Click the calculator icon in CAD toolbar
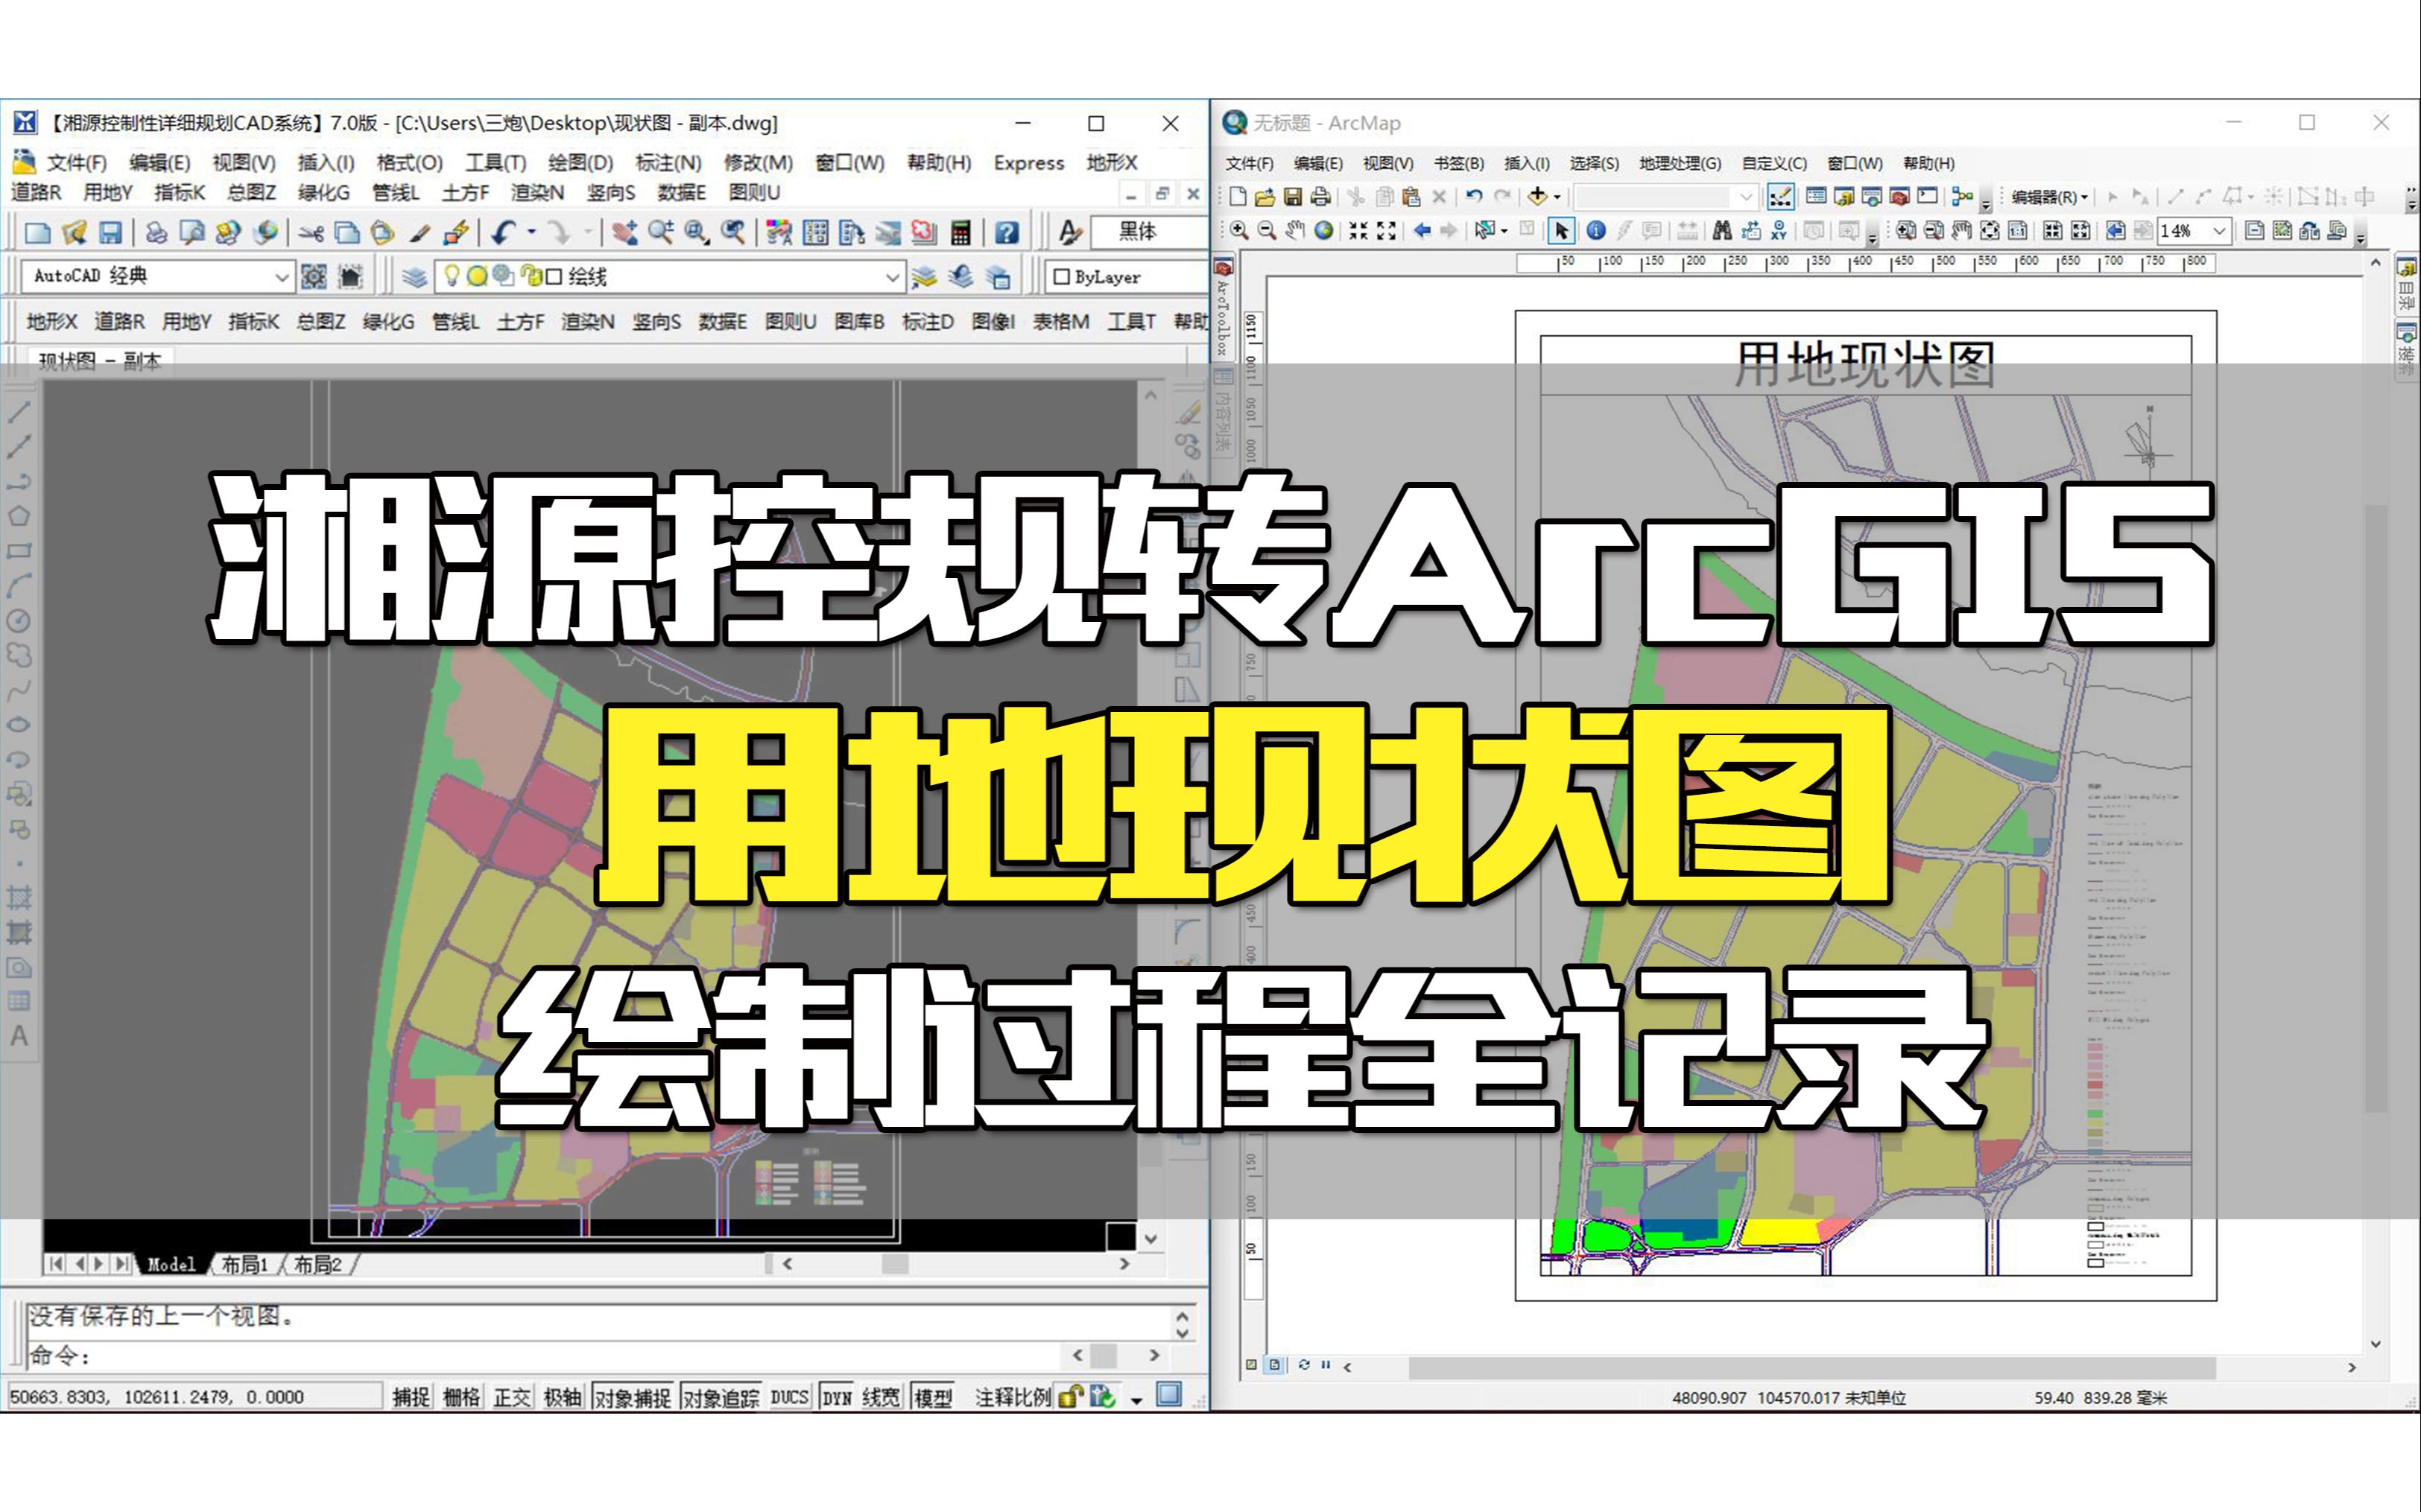Screen dimensions: 2421x1512 (961, 233)
